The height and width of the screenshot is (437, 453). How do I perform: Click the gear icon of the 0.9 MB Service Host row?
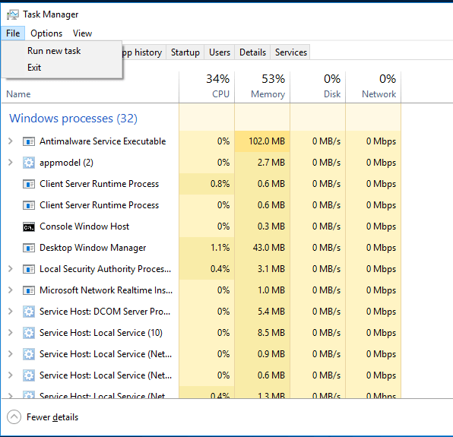[x=29, y=354]
